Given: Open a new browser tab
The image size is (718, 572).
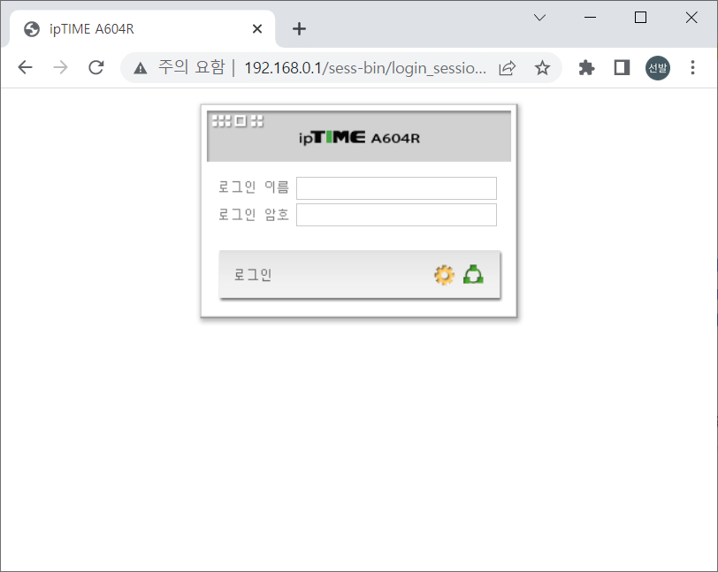Looking at the screenshot, I should click(299, 29).
